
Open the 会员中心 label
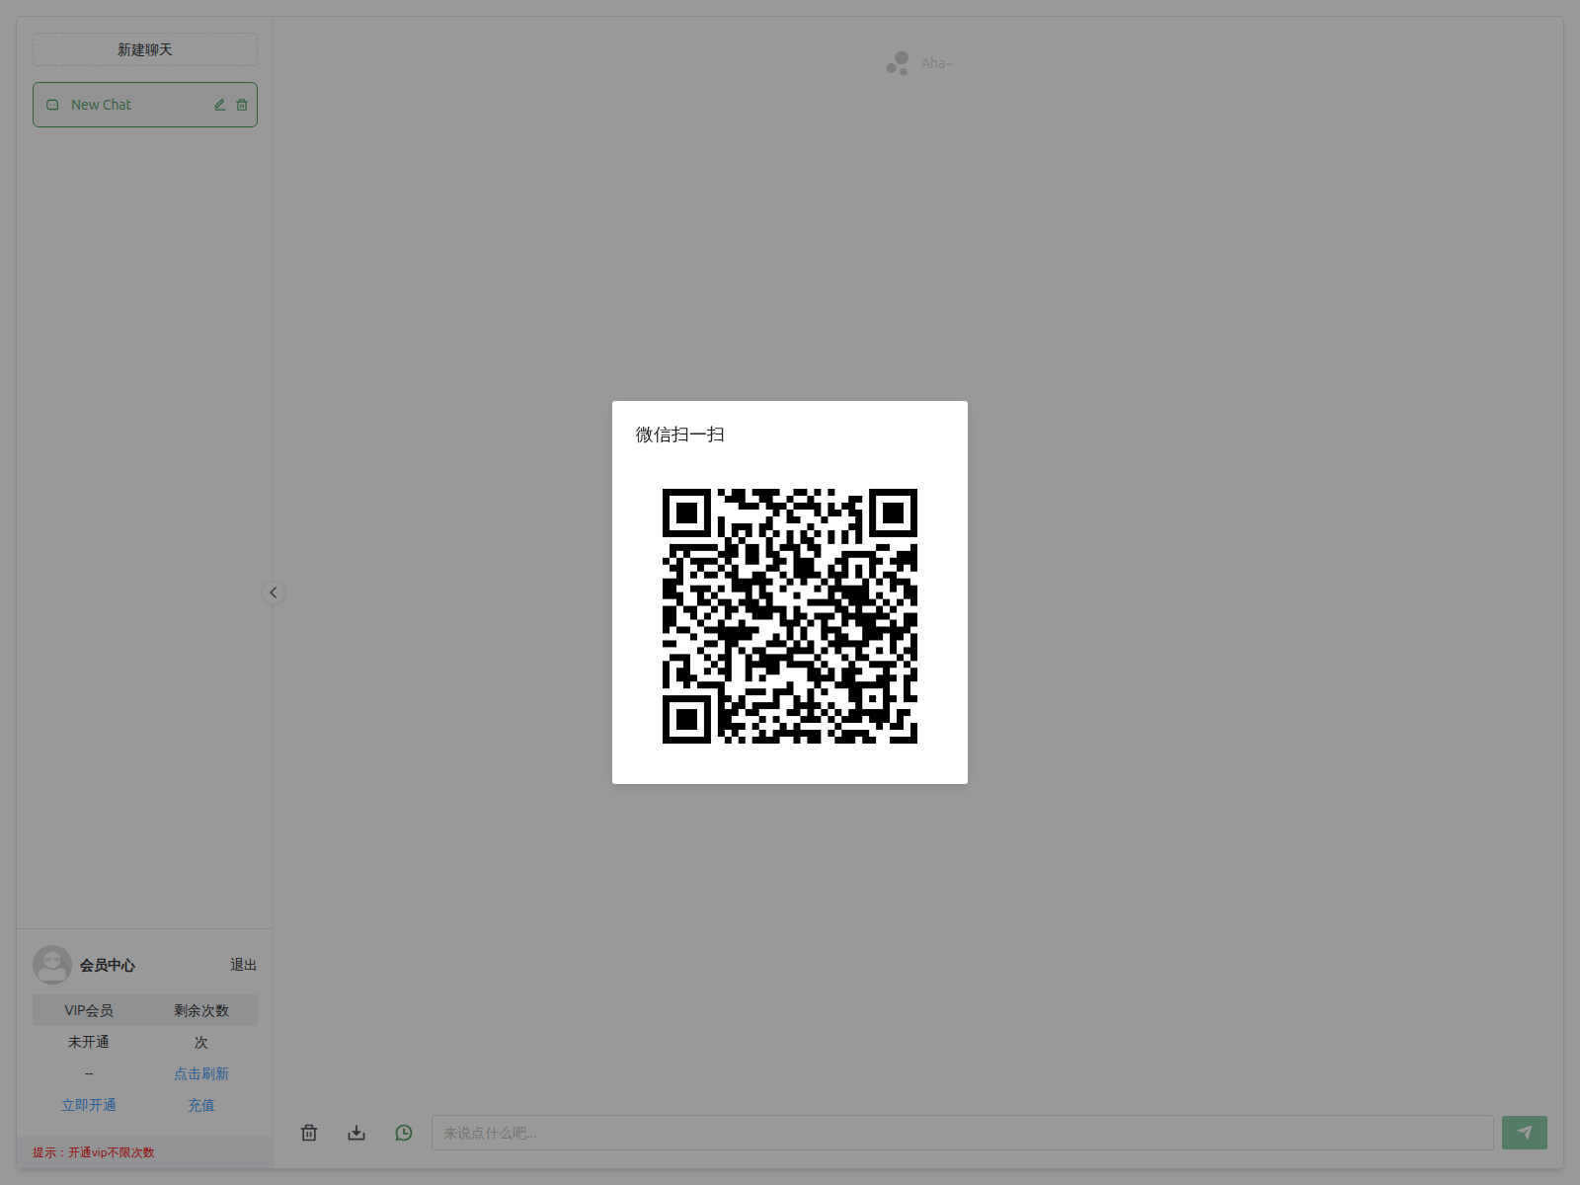coord(108,965)
